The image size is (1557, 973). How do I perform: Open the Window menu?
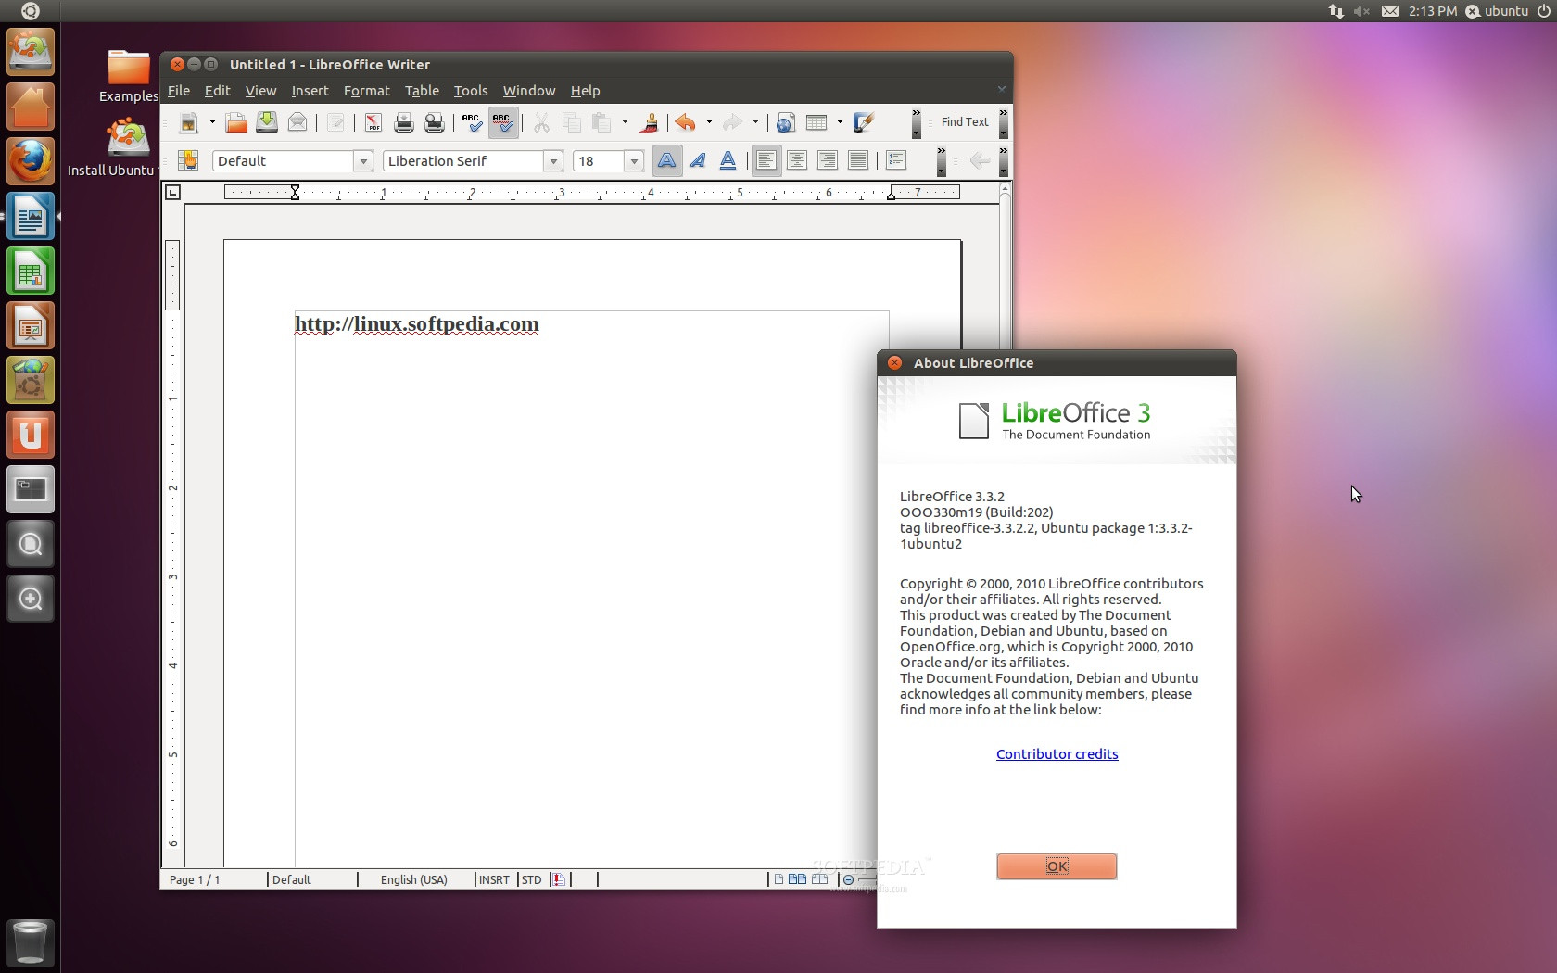529,91
